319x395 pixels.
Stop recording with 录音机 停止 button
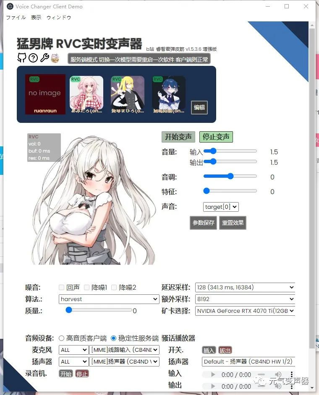tap(82, 374)
